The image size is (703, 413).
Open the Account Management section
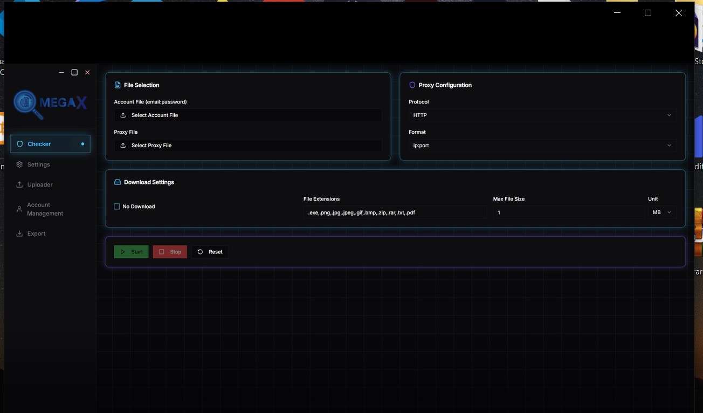(x=45, y=209)
